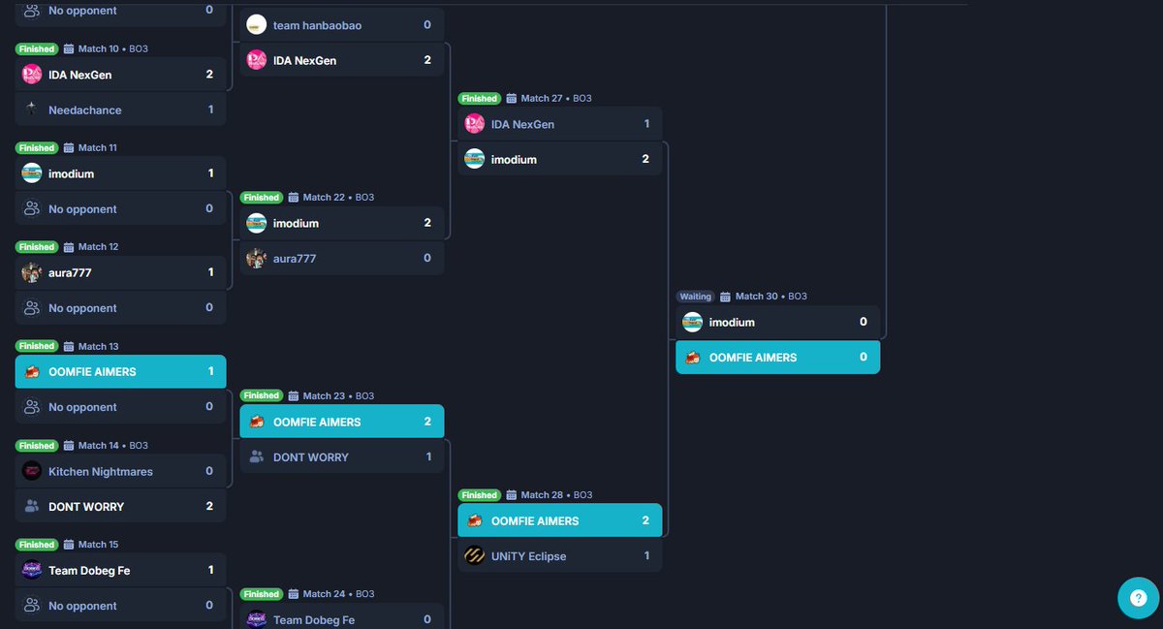This screenshot has width=1163, height=629.
Task: Click the calendar icon beside Match 23
Action: (x=296, y=395)
